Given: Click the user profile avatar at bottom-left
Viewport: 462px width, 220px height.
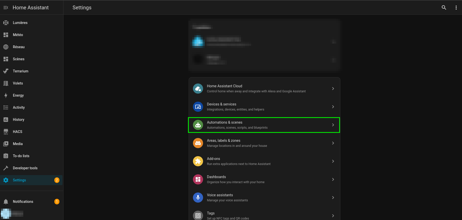Looking at the screenshot, I should click(6, 214).
